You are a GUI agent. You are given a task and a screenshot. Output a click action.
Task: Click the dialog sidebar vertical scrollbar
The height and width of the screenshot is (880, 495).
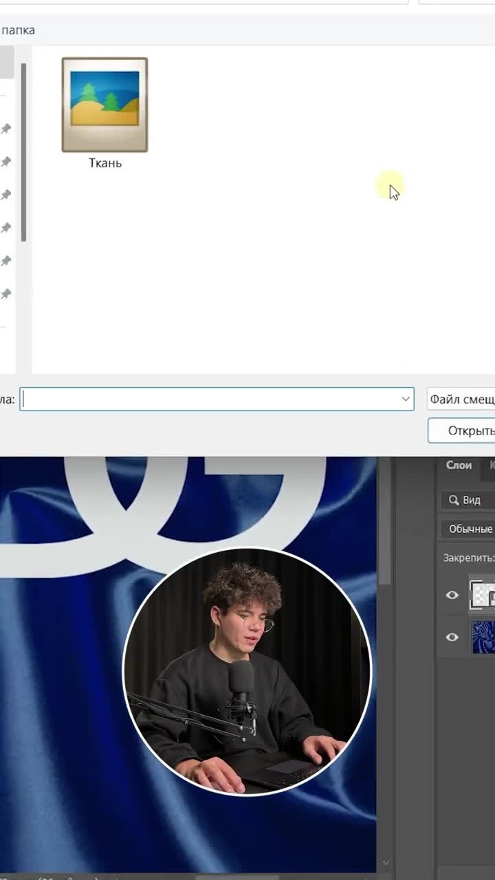click(23, 151)
